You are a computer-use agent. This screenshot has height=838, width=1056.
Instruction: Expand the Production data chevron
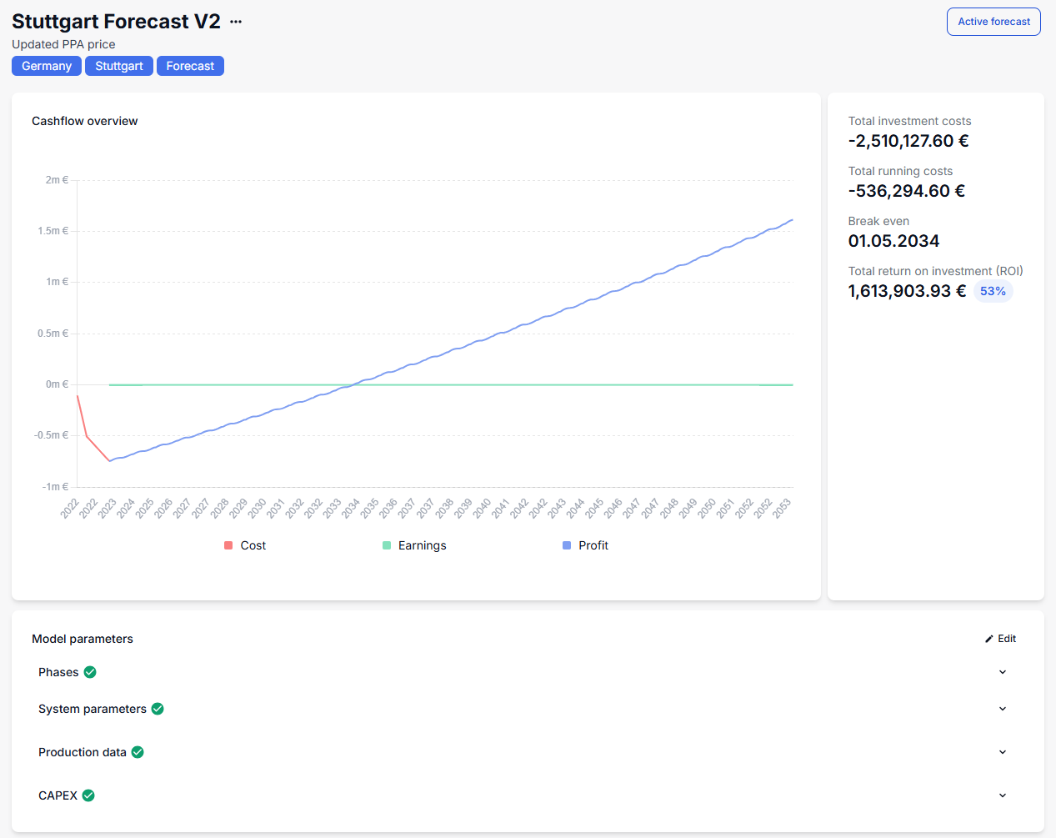tap(1003, 752)
